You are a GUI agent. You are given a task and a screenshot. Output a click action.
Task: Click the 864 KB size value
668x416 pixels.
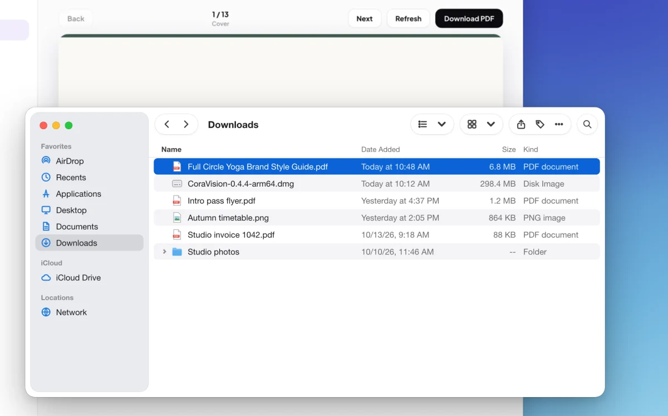coord(502,218)
